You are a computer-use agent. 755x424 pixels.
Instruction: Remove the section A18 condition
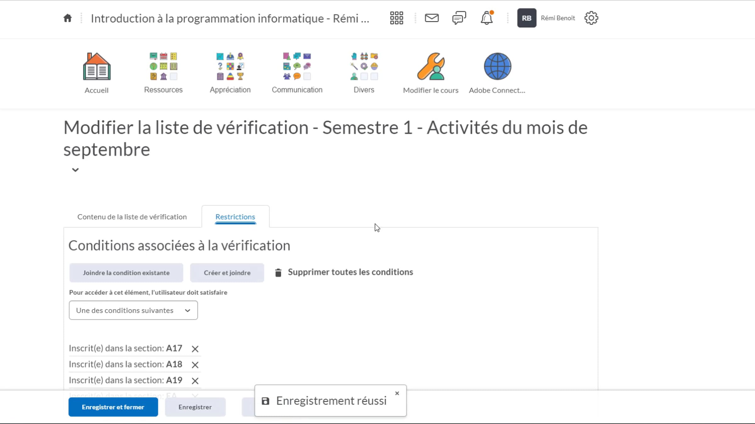coord(195,365)
